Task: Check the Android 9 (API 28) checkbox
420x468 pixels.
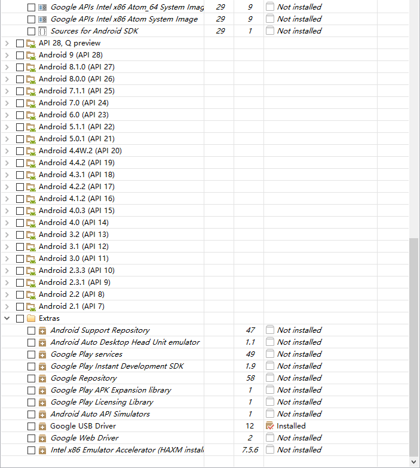Action: pos(20,55)
